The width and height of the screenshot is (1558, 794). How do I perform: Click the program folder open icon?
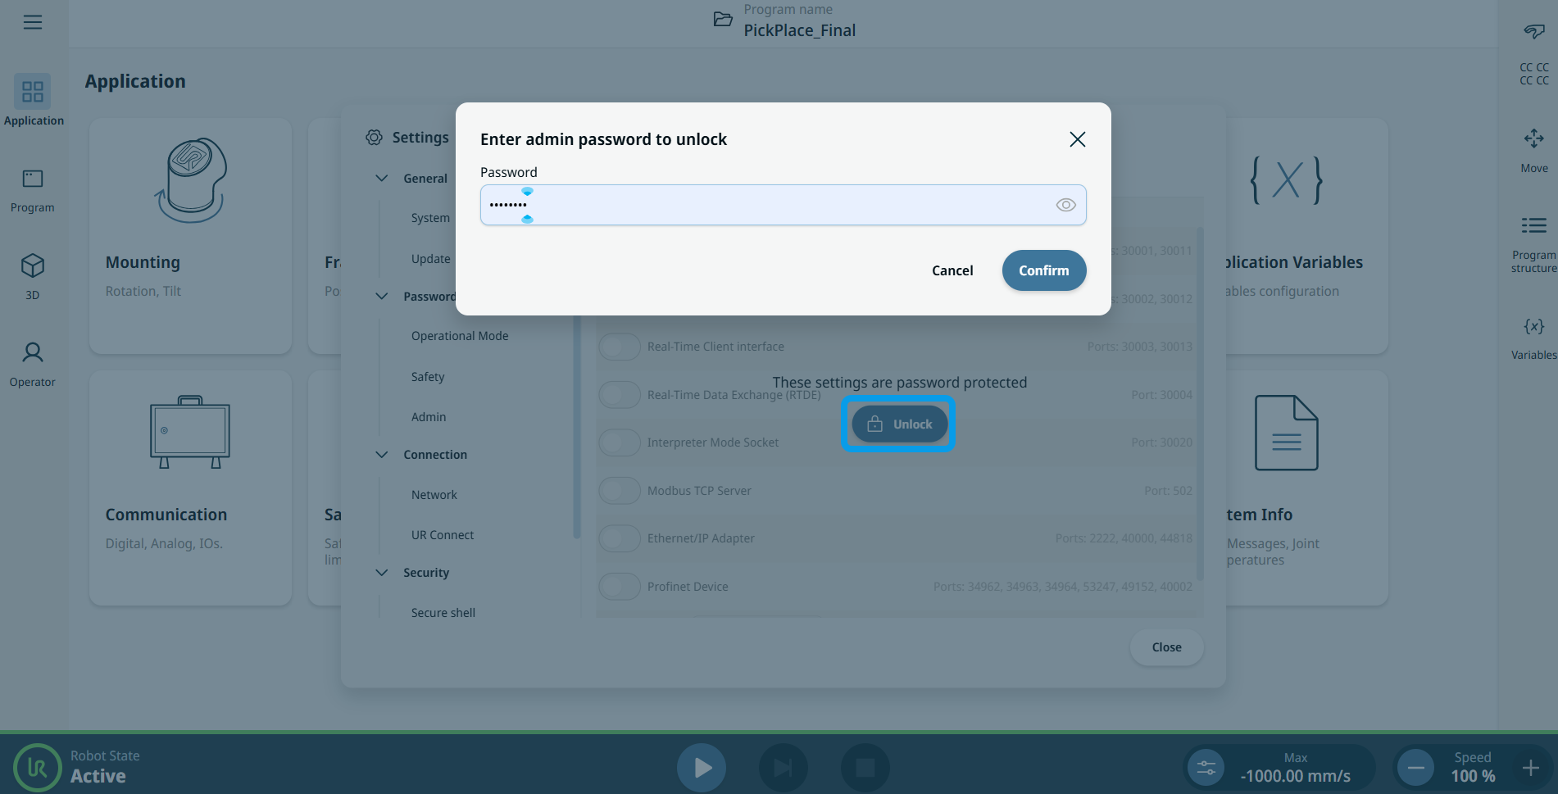coord(723,20)
